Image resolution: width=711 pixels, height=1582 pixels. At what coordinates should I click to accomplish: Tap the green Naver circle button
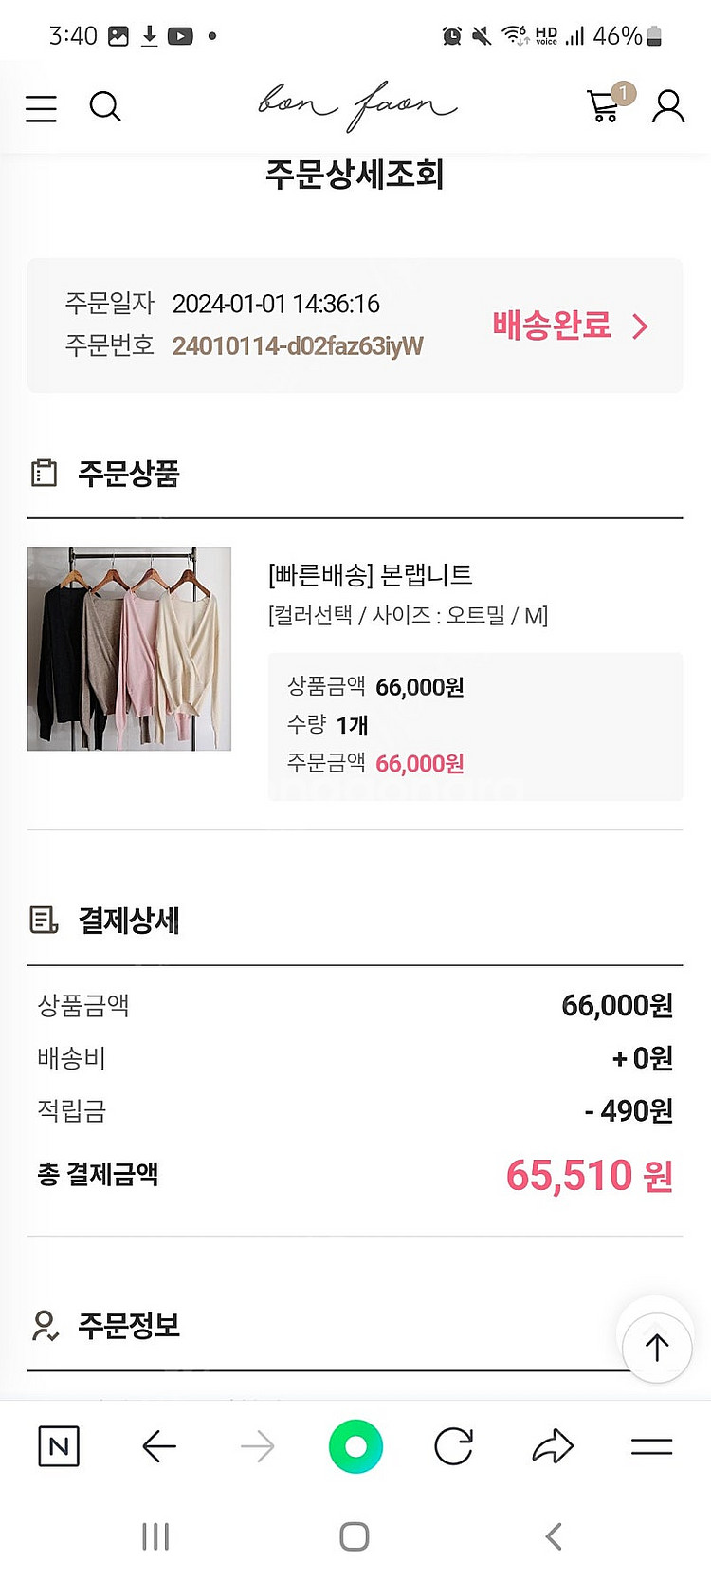coord(355,1446)
